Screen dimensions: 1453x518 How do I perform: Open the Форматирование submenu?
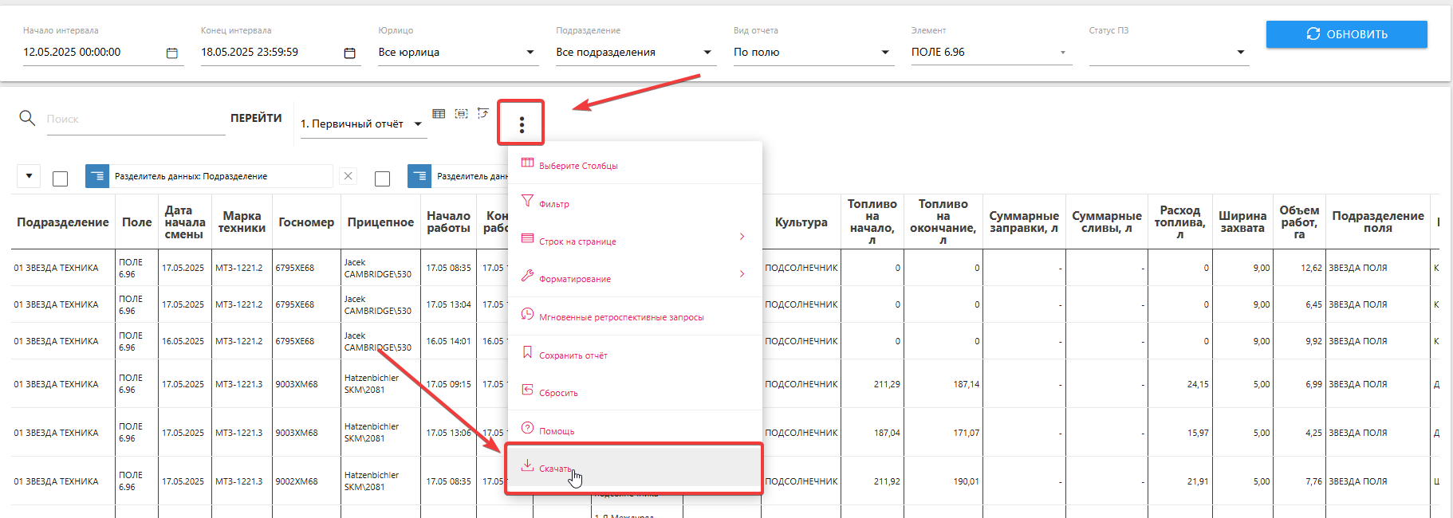[x=575, y=279]
